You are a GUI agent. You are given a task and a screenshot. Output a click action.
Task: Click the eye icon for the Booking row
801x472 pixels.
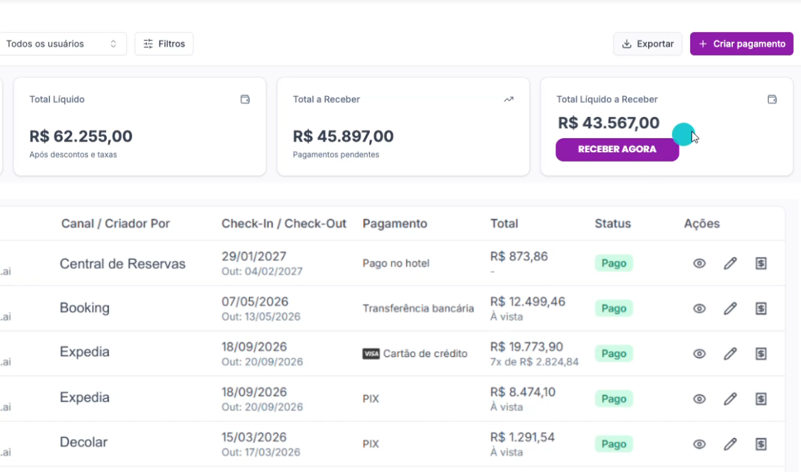pos(699,308)
